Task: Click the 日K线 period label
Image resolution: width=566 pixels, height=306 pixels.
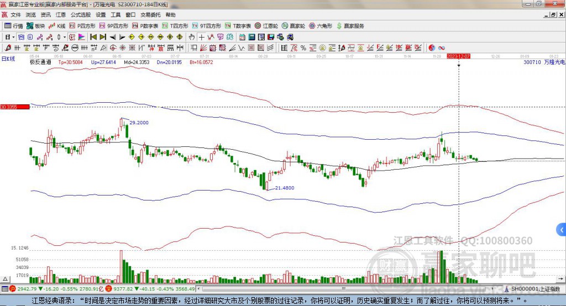Action: coord(8,59)
